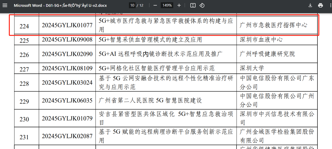
Task: Select project code 20245GYLJK02090
Action: (x=67, y=54)
